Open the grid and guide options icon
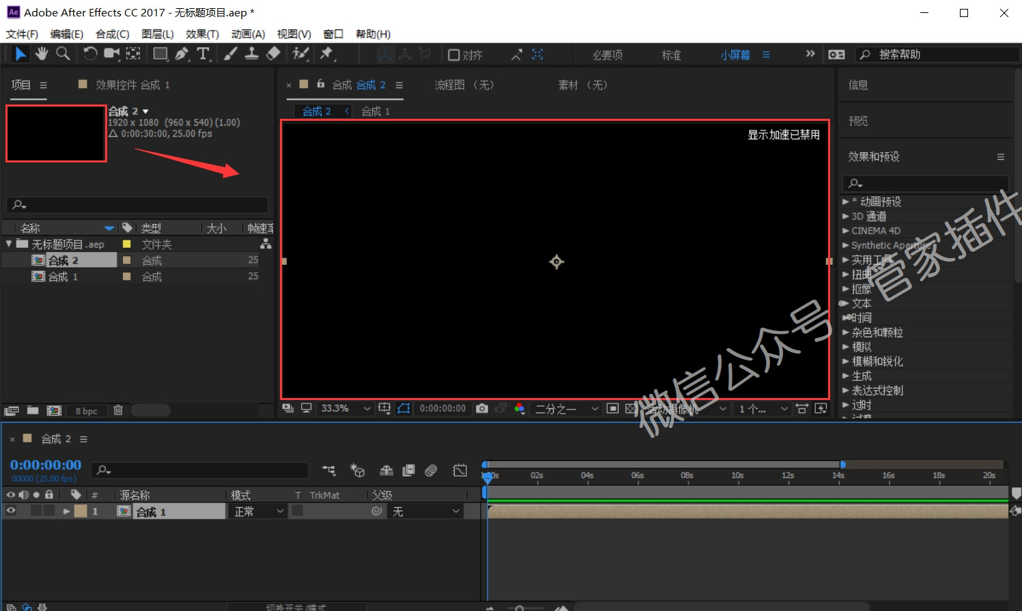The height and width of the screenshot is (611, 1022). [384, 408]
